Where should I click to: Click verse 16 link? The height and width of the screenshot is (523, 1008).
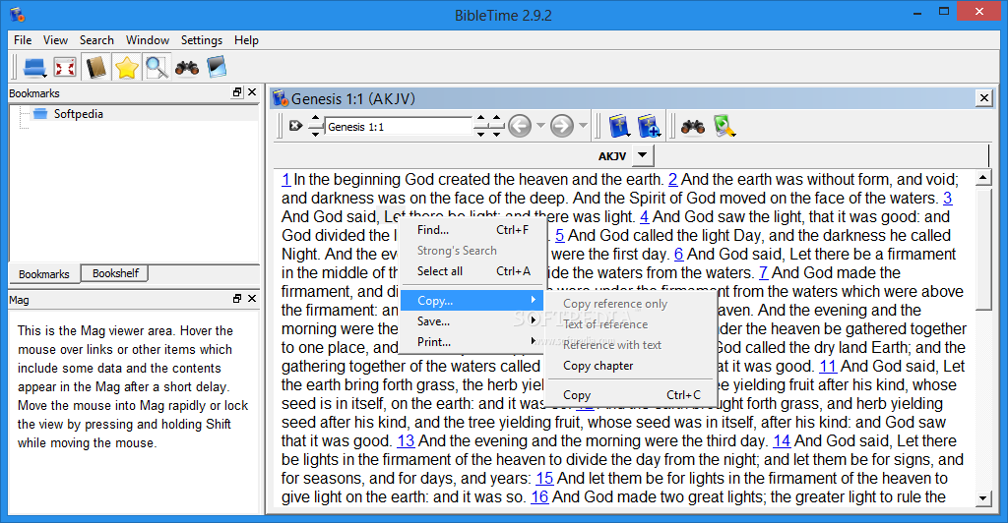(x=539, y=496)
